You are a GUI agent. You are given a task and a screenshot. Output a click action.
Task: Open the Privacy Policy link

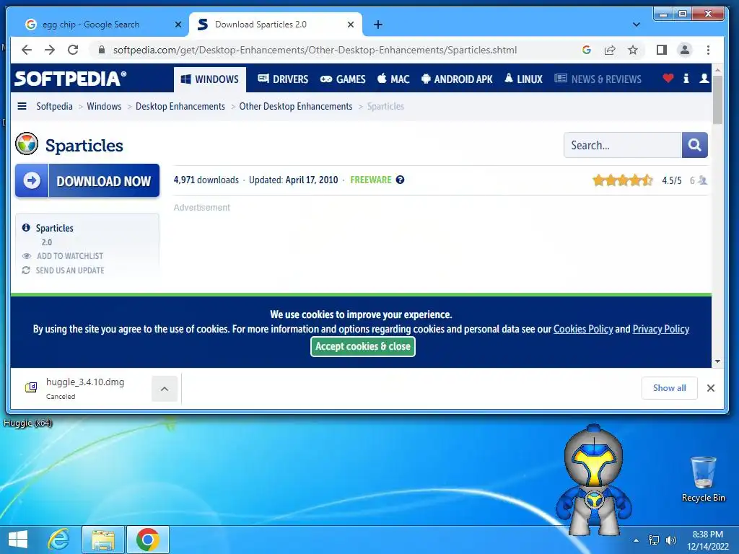[x=661, y=329]
